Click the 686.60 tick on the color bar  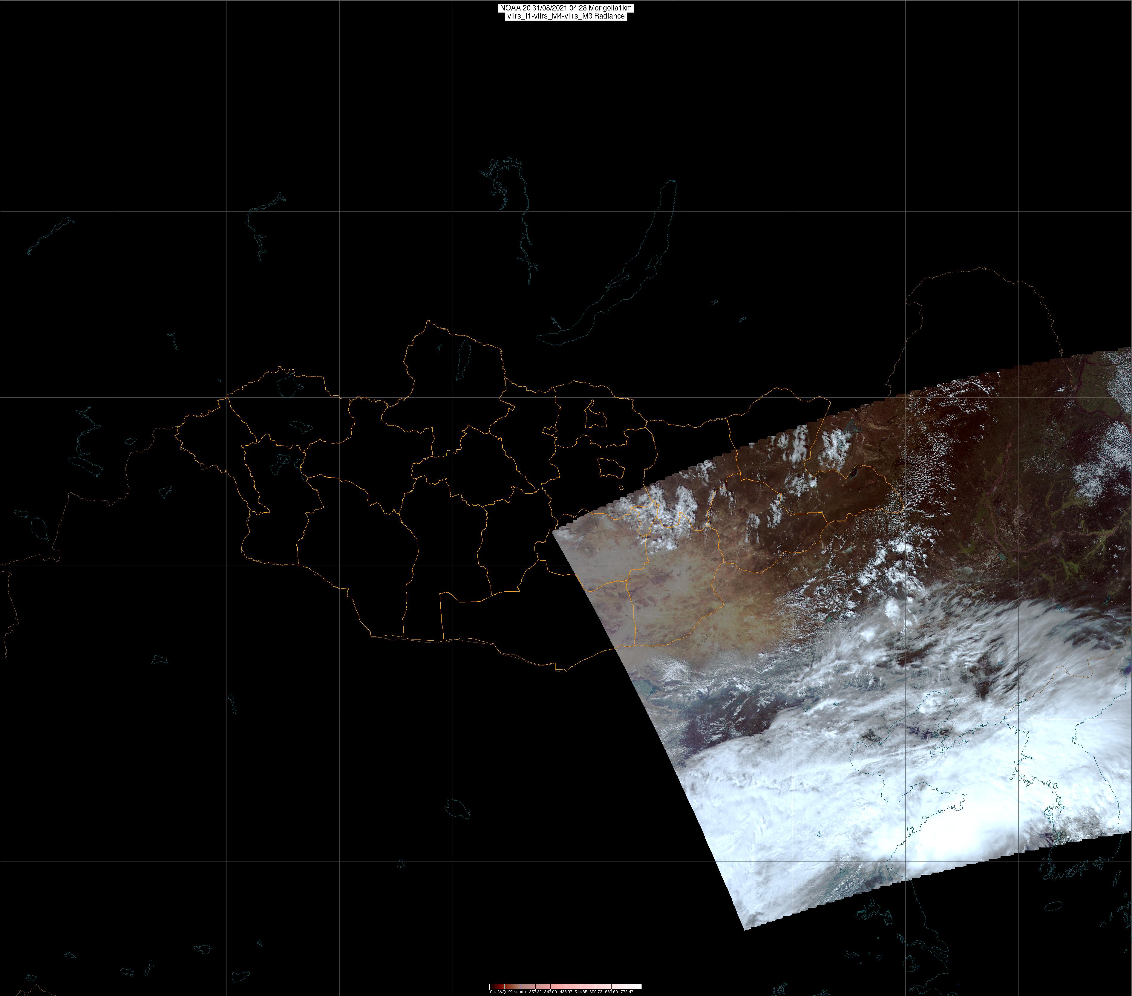pos(612,992)
